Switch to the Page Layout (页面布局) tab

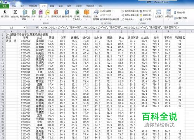[33, 6]
